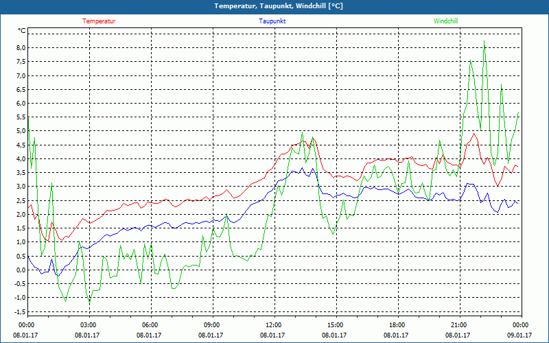Click the 5,0 y-axis value
The image size is (549, 343).
click(21, 131)
